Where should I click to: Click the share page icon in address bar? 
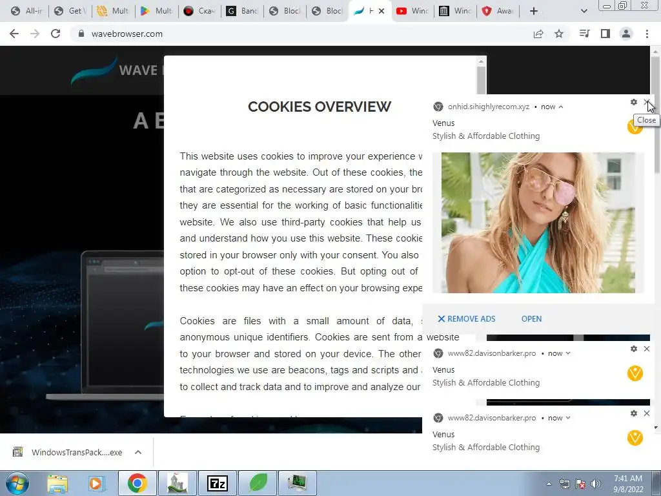[x=538, y=34]
